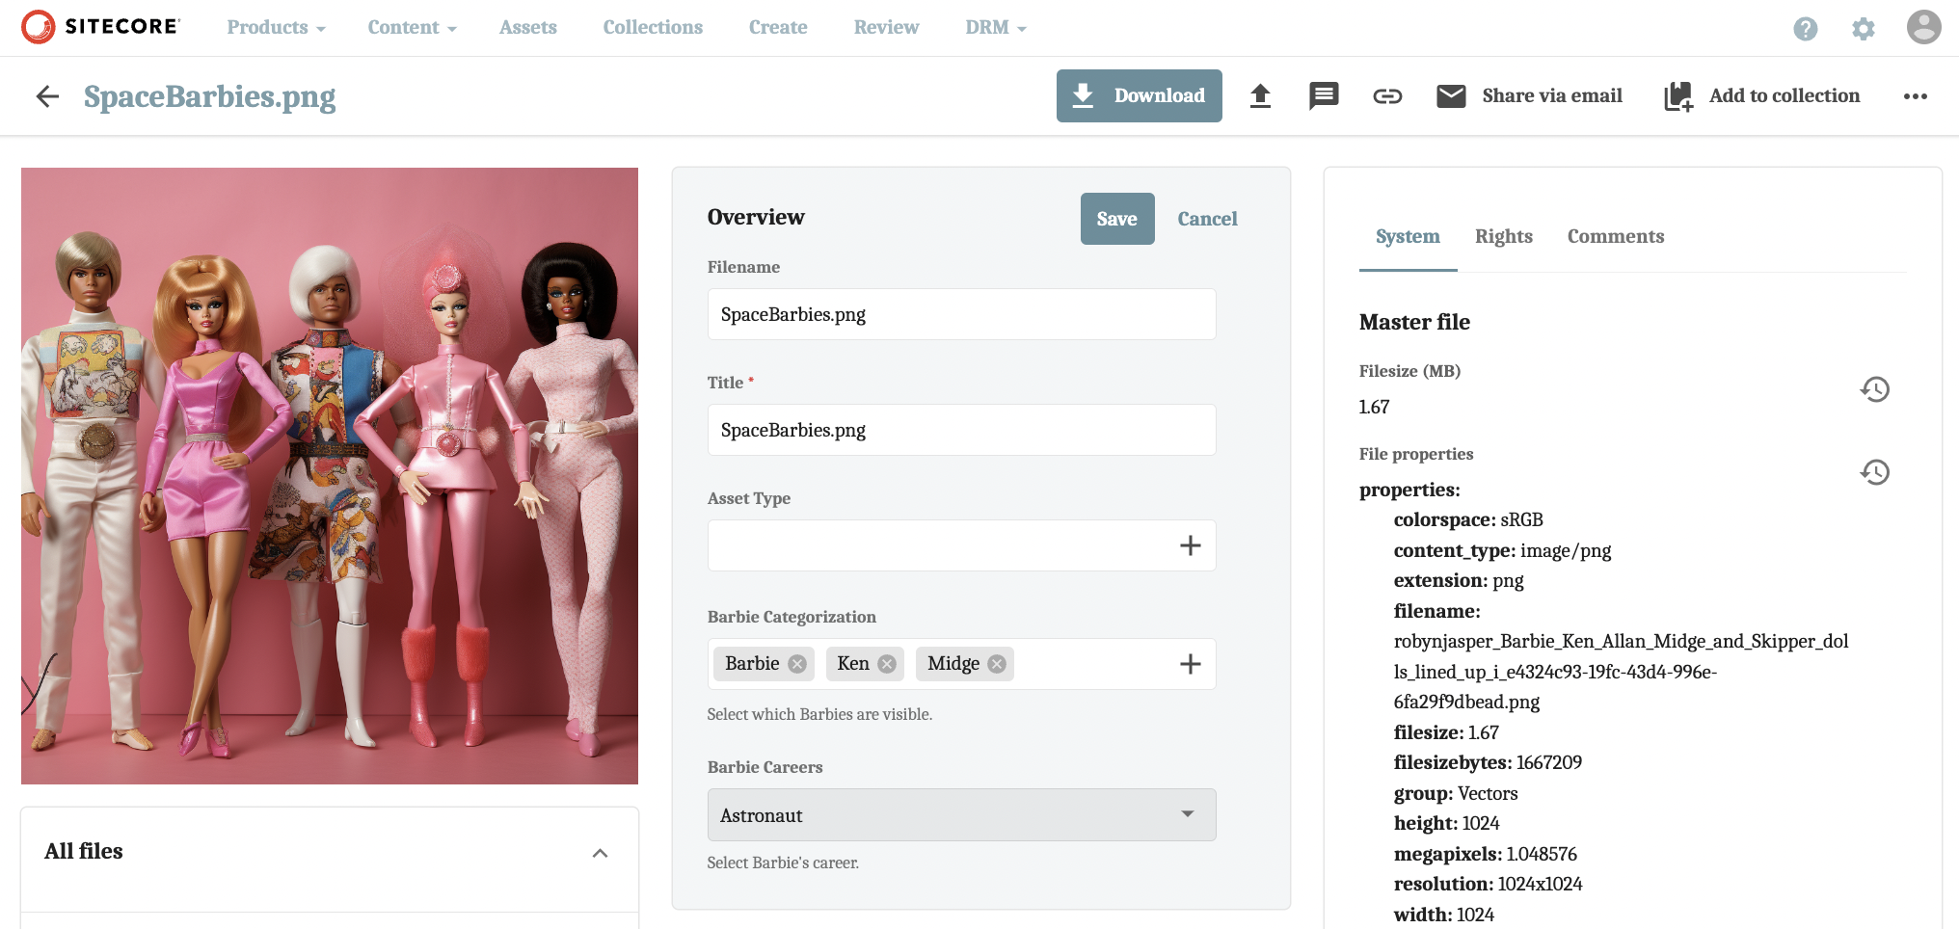Screen dimensions: 1959x929
Task: Remove the Barbie tag from categorization
Action: [x=797, y=663]
